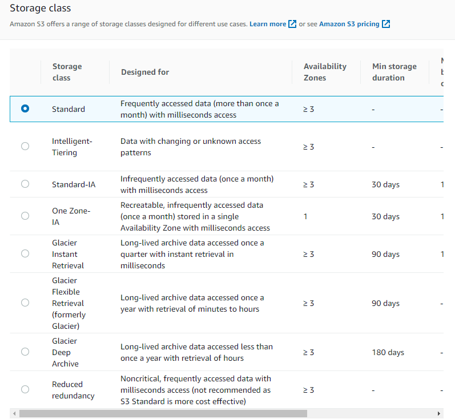Click the Availability Zones column header
The width and height of the screenshot is (455, 419).
point(325,72)
